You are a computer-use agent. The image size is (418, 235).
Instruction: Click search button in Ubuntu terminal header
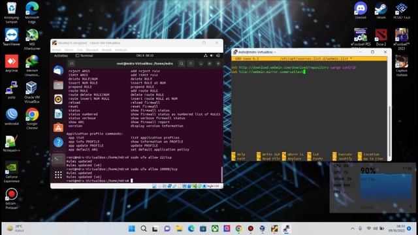182,63
